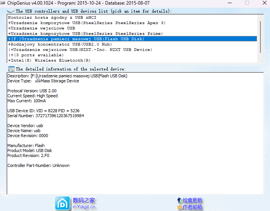
Task: Open the mYdigit.cn link
Action: click(84, 207)
